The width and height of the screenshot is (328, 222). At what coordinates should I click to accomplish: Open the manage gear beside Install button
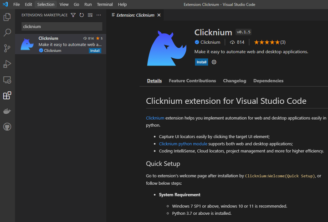(x=214, y=62)
